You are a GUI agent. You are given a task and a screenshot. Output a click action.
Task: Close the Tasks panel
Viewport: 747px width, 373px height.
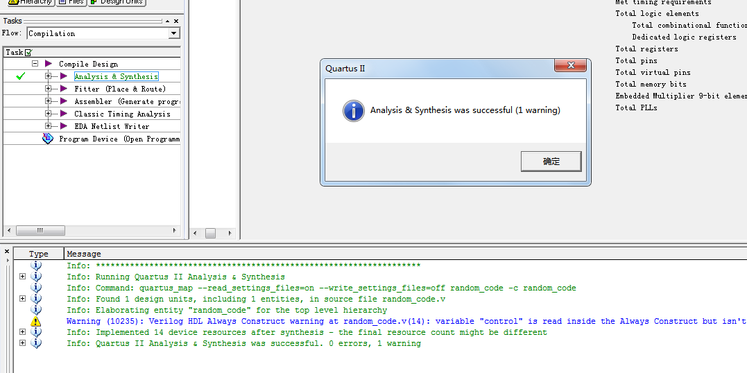pyautogui.click(x=175, y=21)
